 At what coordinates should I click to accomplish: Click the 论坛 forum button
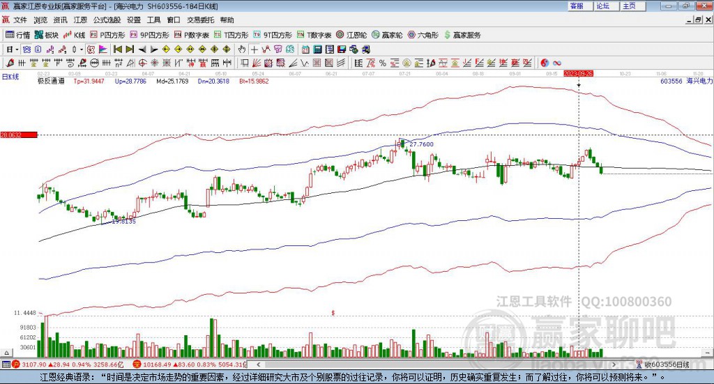click(x=606, y=6)
